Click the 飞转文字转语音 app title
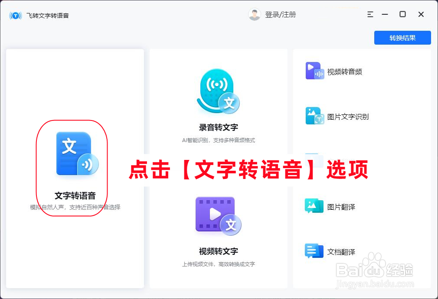This screenshot has width=438, height=299. pyautogui.click(x=48, y=16)
